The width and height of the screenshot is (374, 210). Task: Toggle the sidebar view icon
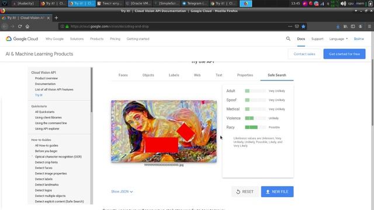coord(353,26)
